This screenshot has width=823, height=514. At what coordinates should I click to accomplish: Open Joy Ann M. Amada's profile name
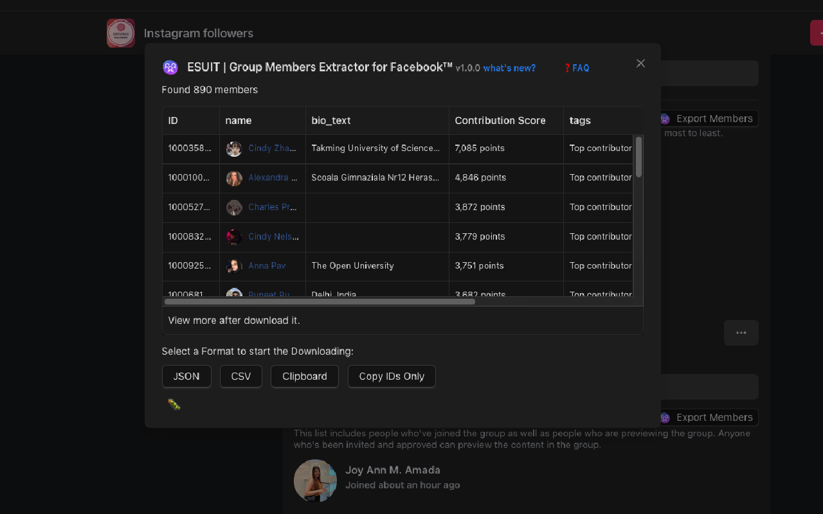pos(393,470)
